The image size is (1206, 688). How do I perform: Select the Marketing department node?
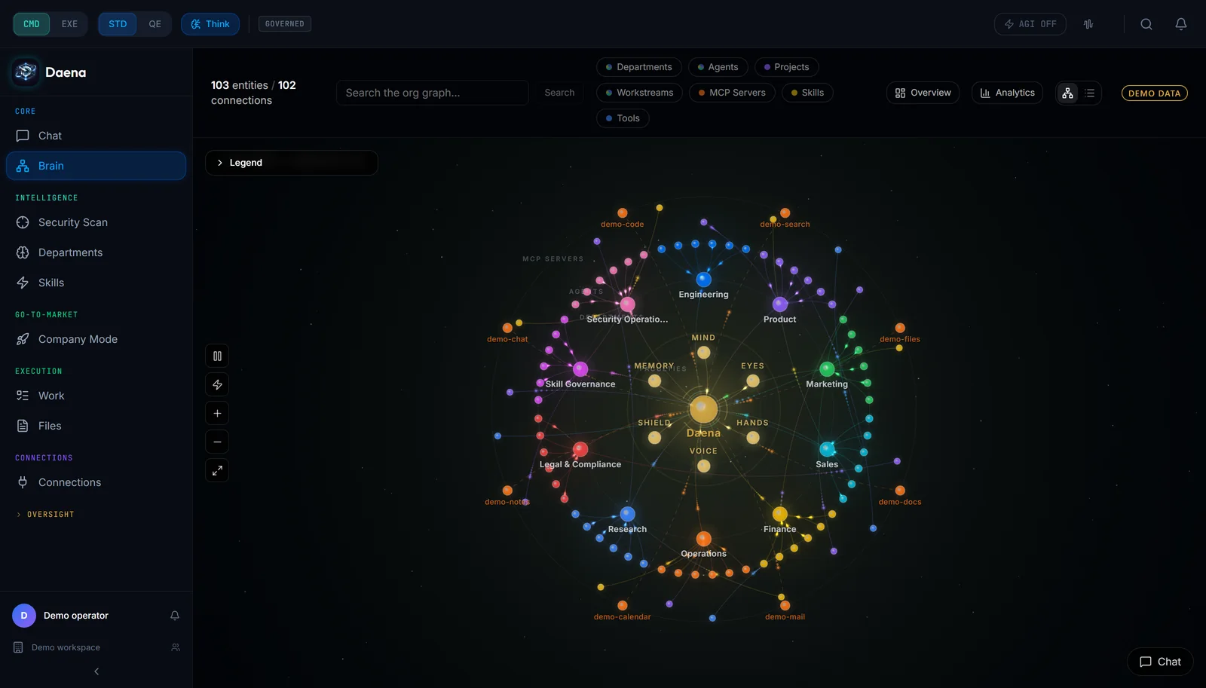tap(827, 369)
